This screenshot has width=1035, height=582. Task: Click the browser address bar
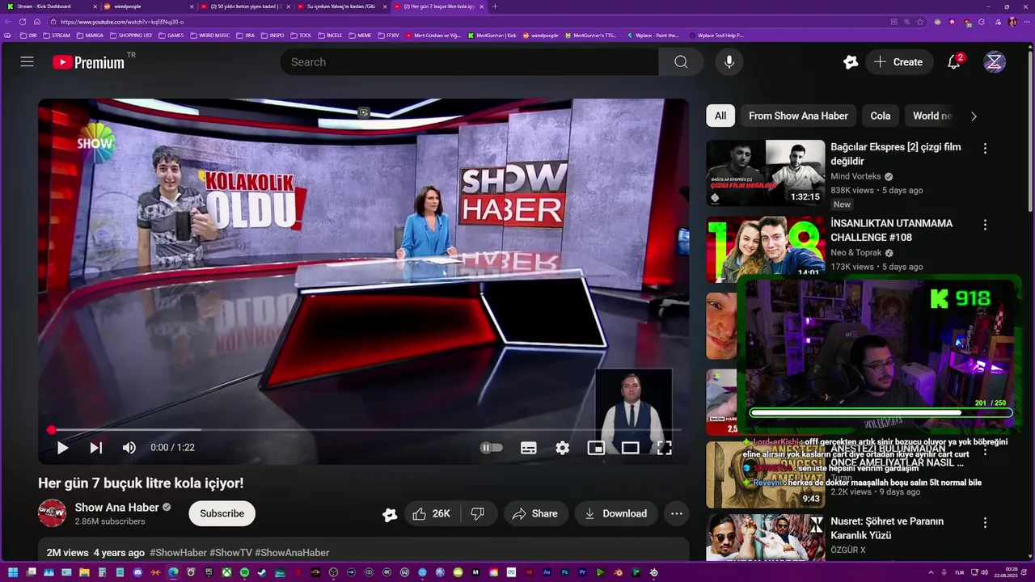[469, 22]
